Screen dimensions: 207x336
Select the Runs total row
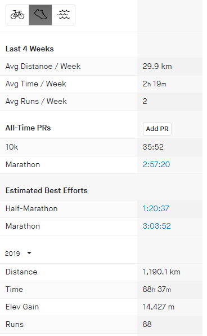point(101,325)
